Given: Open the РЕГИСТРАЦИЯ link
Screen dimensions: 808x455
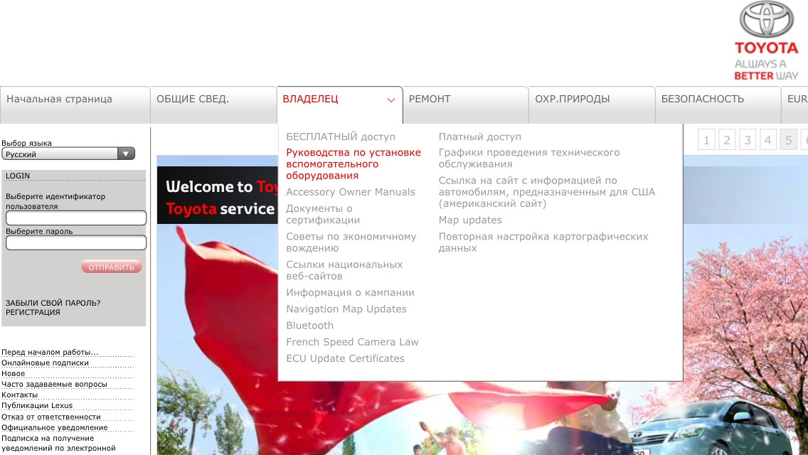Looking at the screenshot, I should coord(33,312).
